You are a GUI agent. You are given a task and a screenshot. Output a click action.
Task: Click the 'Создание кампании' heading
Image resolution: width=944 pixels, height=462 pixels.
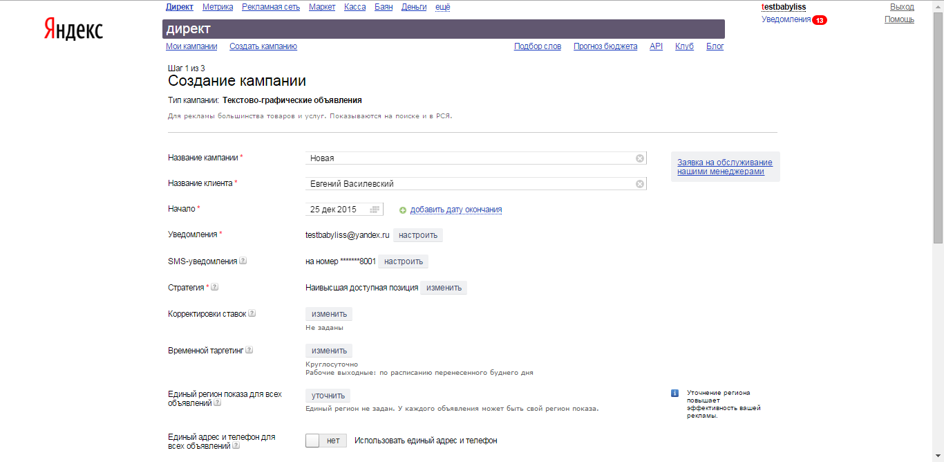click(237, 81)
